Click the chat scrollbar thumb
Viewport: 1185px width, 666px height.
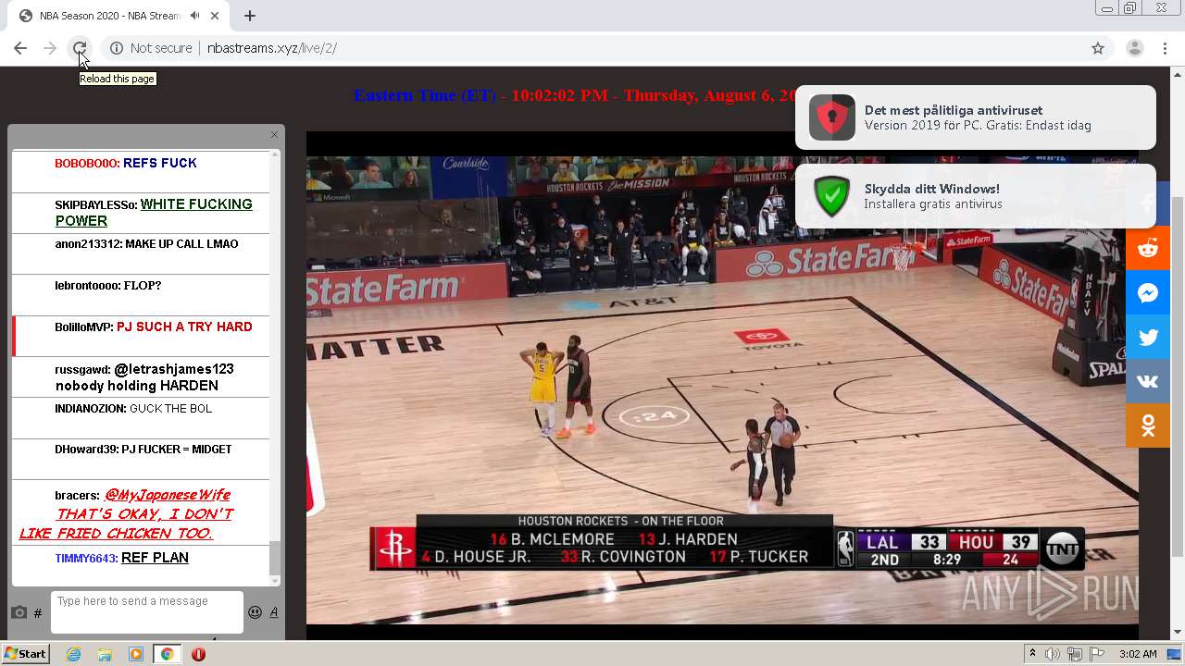point(274,558)
